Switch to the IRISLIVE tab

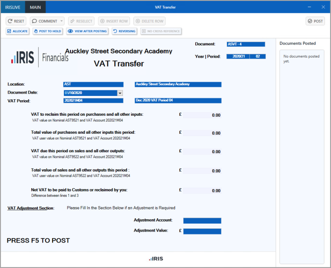coord(12,7)
